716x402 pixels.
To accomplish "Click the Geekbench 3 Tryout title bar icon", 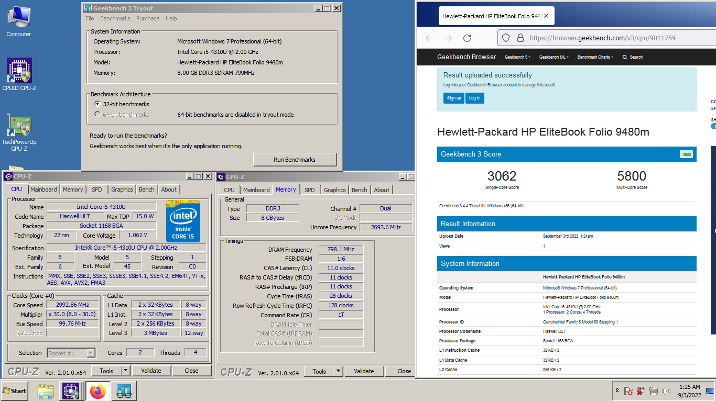I will tap(88, 8).
